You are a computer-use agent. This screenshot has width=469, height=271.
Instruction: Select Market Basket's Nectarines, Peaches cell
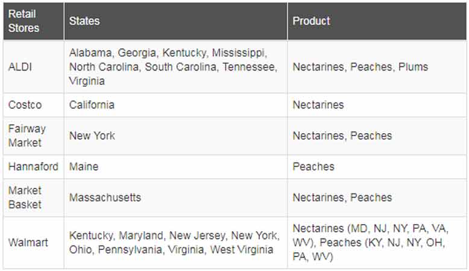click(377, 198)
